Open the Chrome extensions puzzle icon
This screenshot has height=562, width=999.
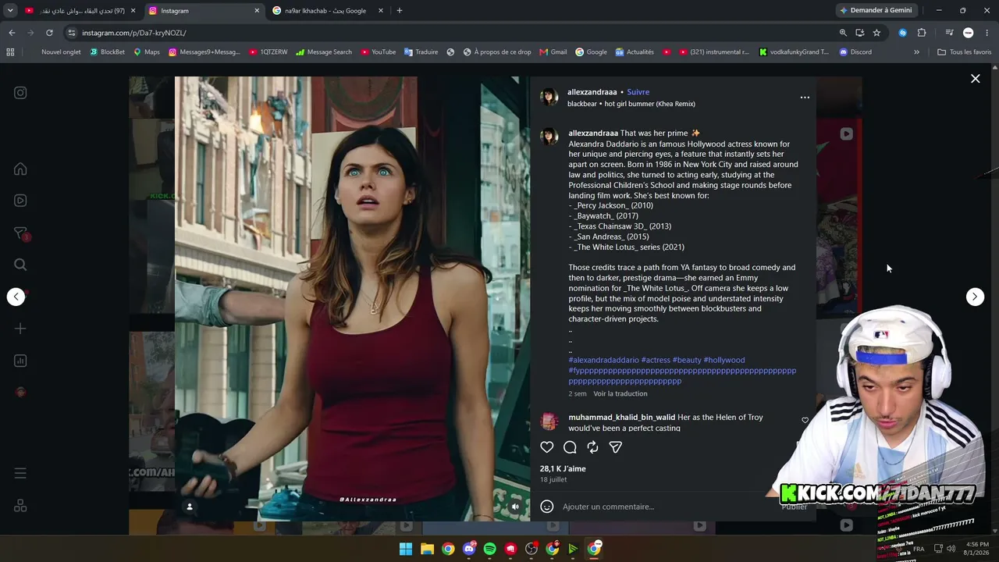pyautogui.click(x=922, y=33)
